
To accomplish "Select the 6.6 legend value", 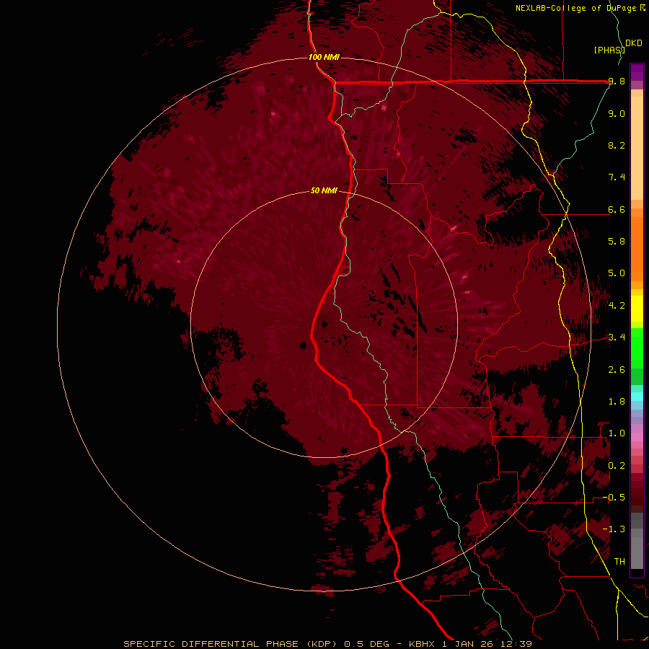I will [x=617, y=209].
